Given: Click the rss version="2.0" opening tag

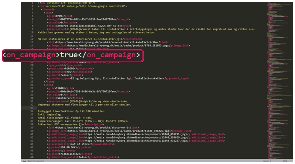Looking at the screenshot, I should [x=82, y=6].
